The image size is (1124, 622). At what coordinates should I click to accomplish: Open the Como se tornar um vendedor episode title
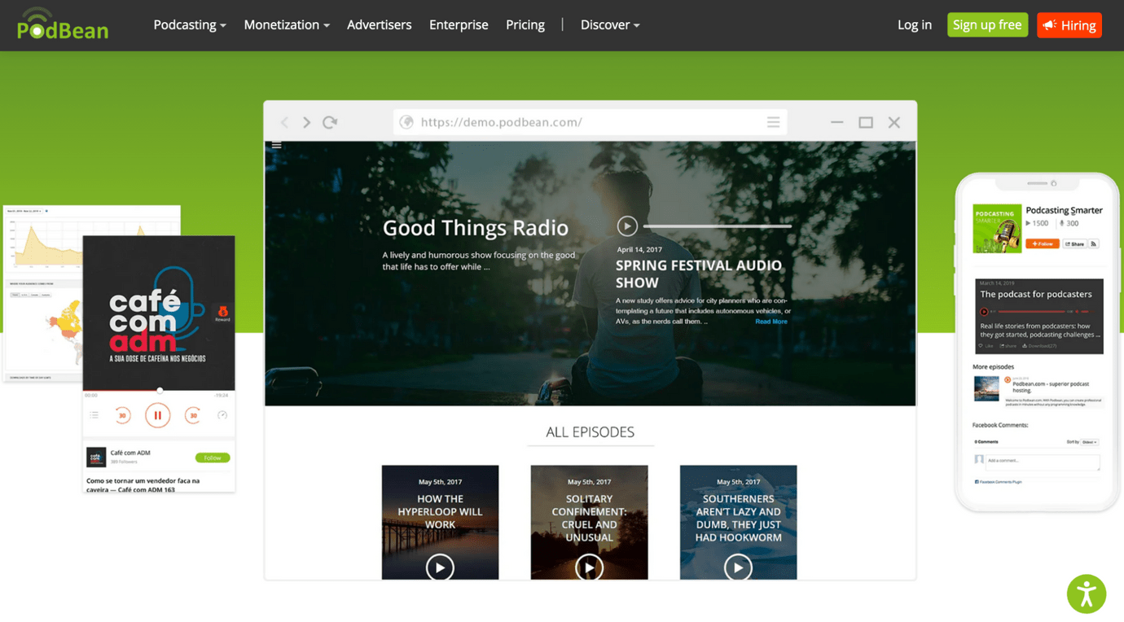coord(143,485)
